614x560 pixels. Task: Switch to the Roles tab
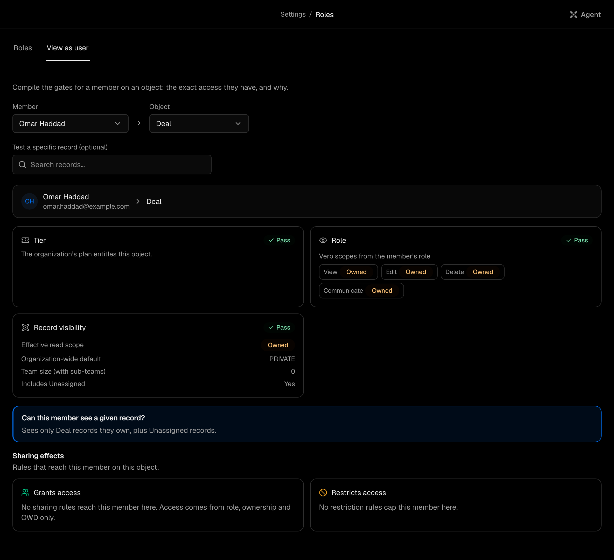coord(23,48)
